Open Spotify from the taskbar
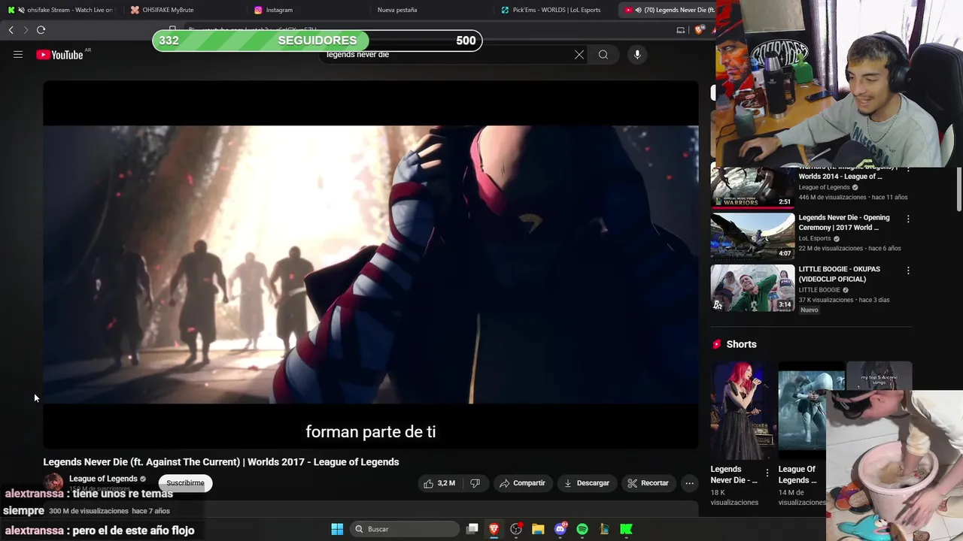The height and width of the screenshot is (541, 963). tap(582, 529)
